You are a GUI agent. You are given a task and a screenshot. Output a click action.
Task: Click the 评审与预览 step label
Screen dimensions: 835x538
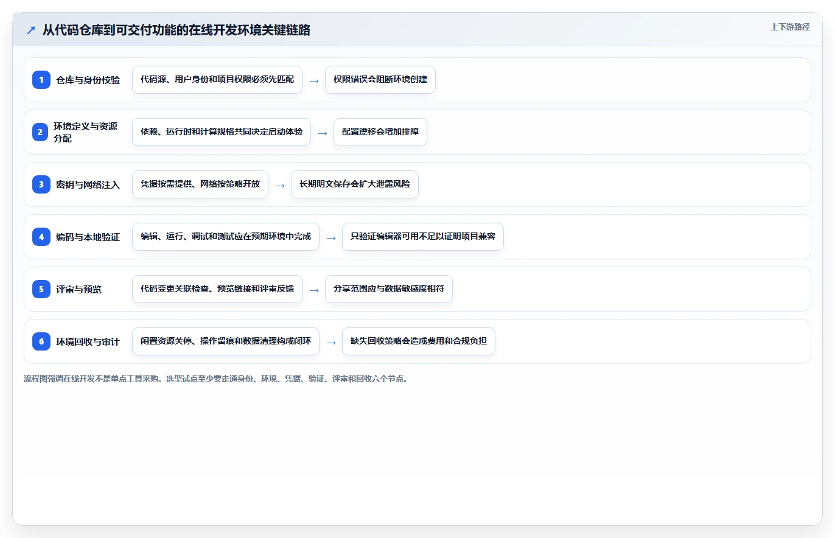pyautogui.click(x=79, y=289)
